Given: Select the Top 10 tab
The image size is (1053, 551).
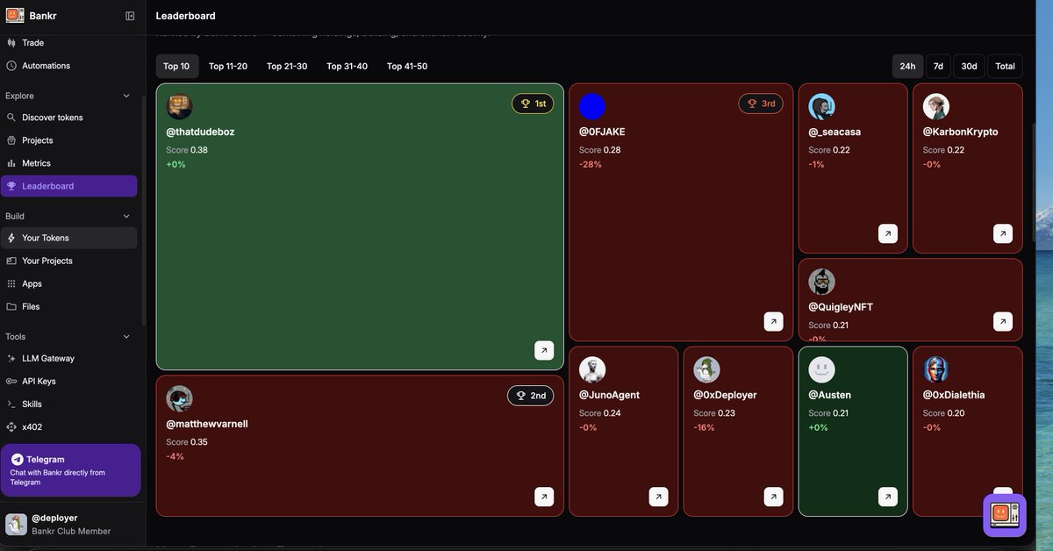Looking at the screenshot, I should click(176, 66).
